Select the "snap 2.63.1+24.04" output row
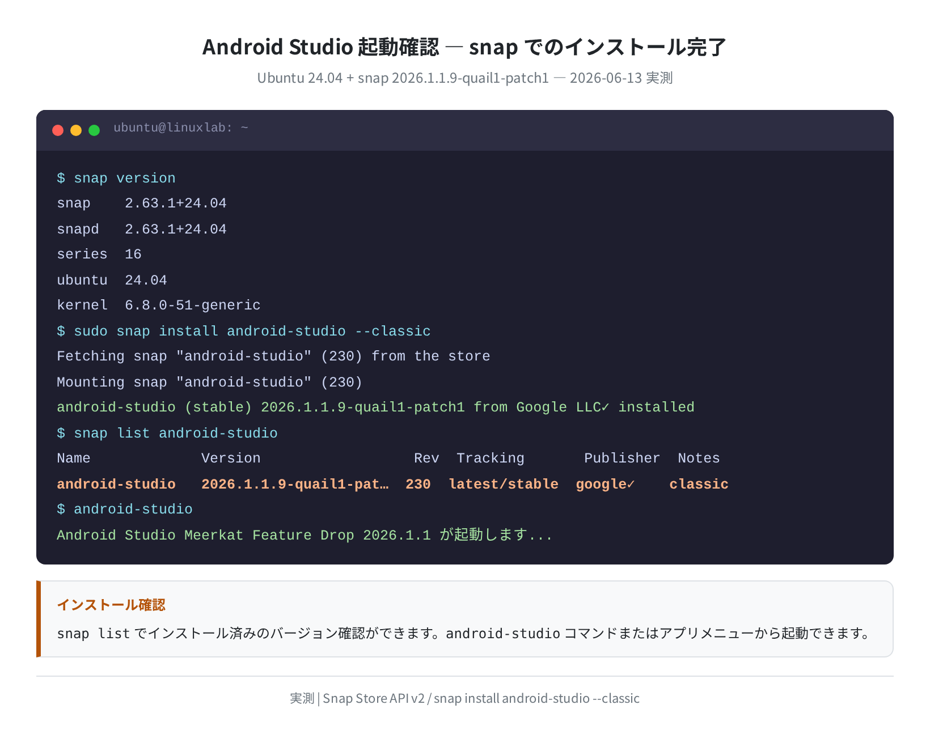Screen dimensions: 930x730 click(x=142, y=203)
